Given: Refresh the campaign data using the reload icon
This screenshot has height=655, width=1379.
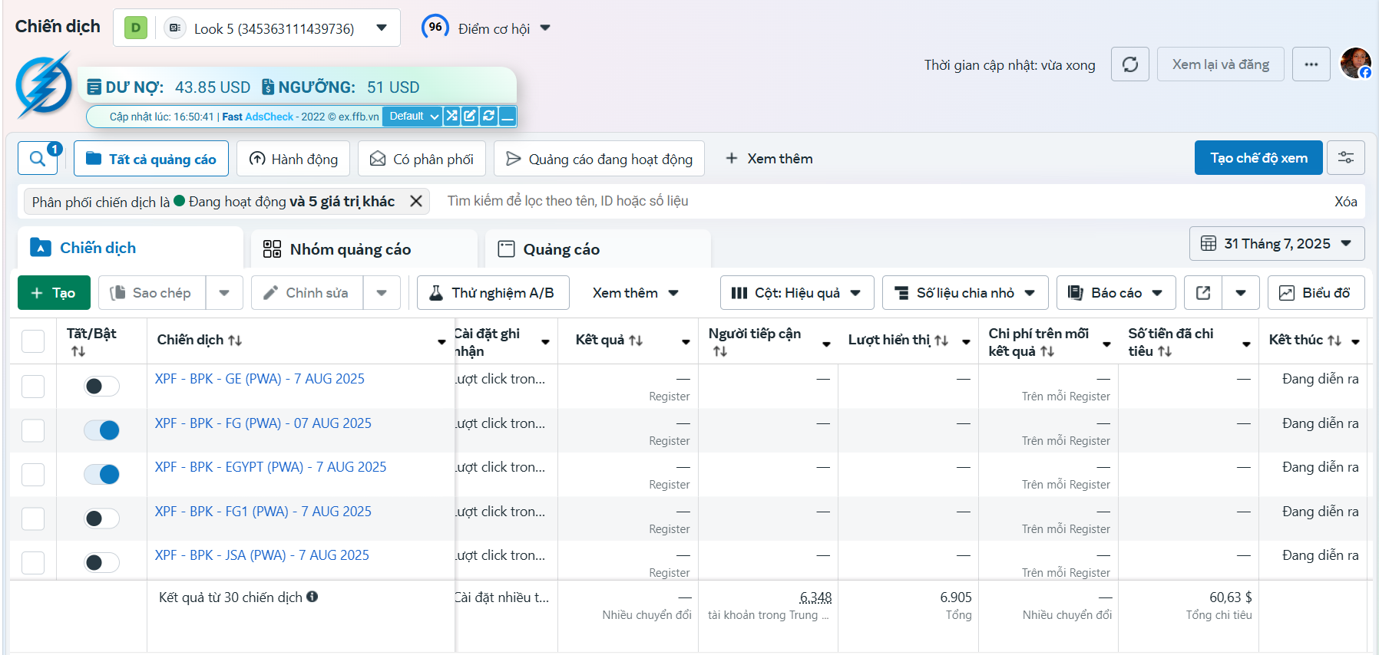Looking at the screenshot, I should coord(1130,64).
